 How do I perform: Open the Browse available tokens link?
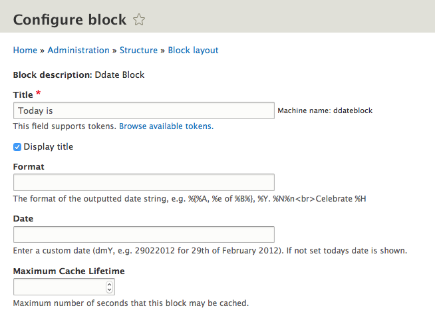166,126
